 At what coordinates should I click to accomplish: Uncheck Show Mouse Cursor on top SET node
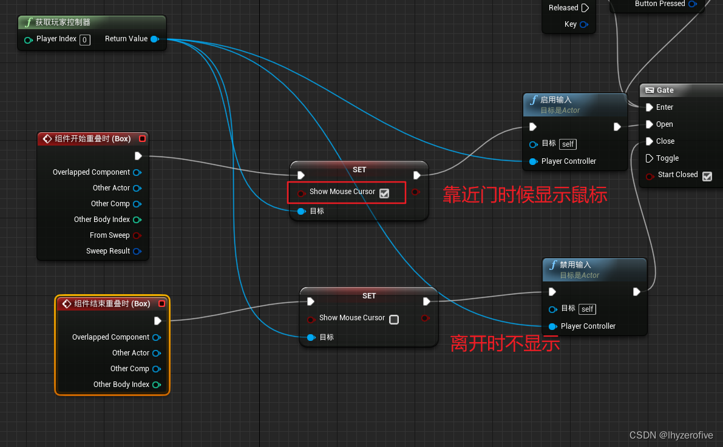[384, 192]
